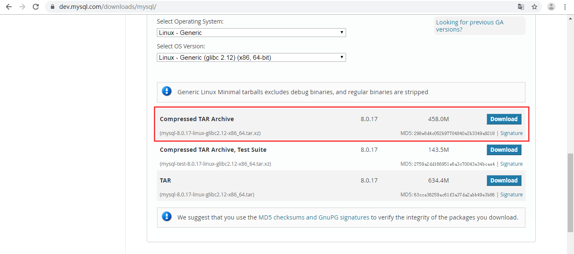This screenshot has height=254, width=574.
Task: Download the Compressed TAR Archive Test Suite
Action: [504, 150]
